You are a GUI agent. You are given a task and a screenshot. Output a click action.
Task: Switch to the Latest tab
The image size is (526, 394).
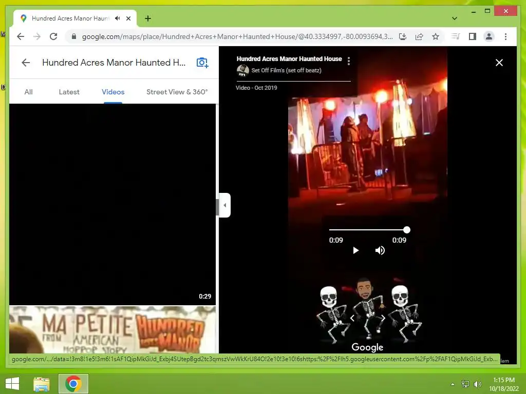tap(69, 92)
